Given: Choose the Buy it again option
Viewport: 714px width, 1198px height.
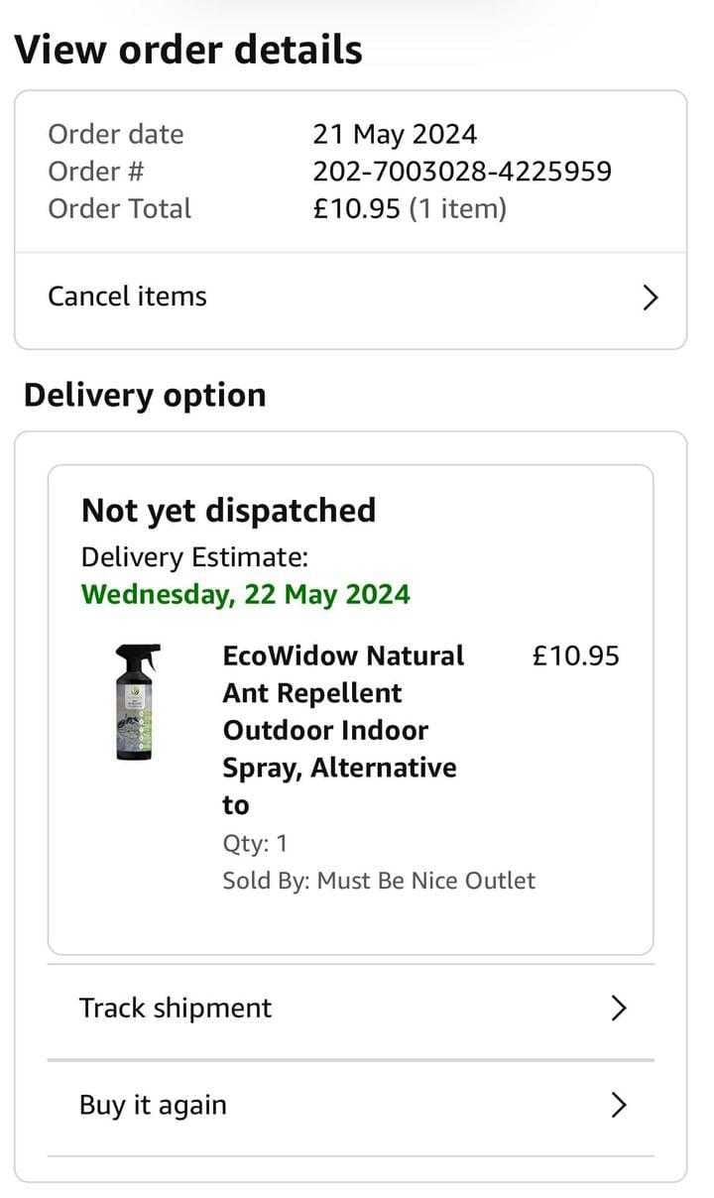Looking at the screenshot, I should 351,1106.
